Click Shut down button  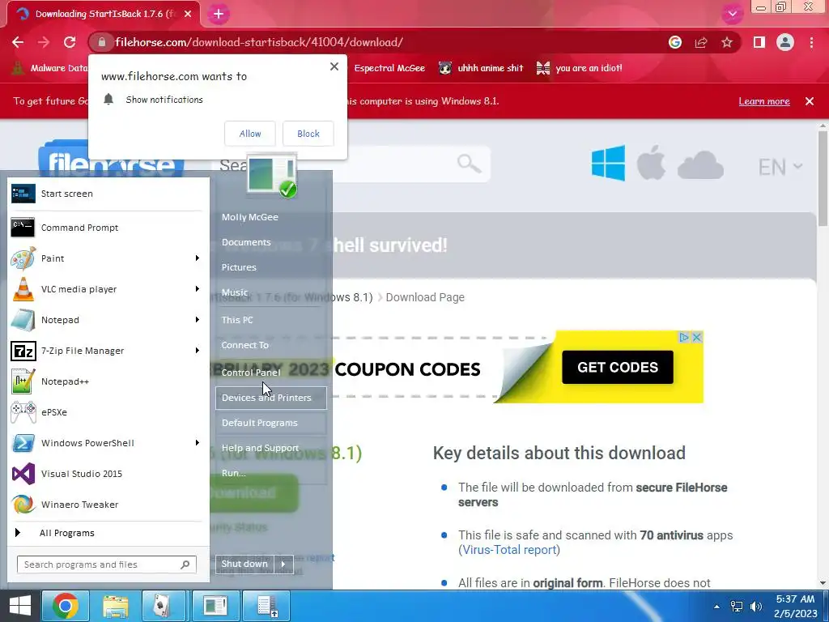coord(244,564)
